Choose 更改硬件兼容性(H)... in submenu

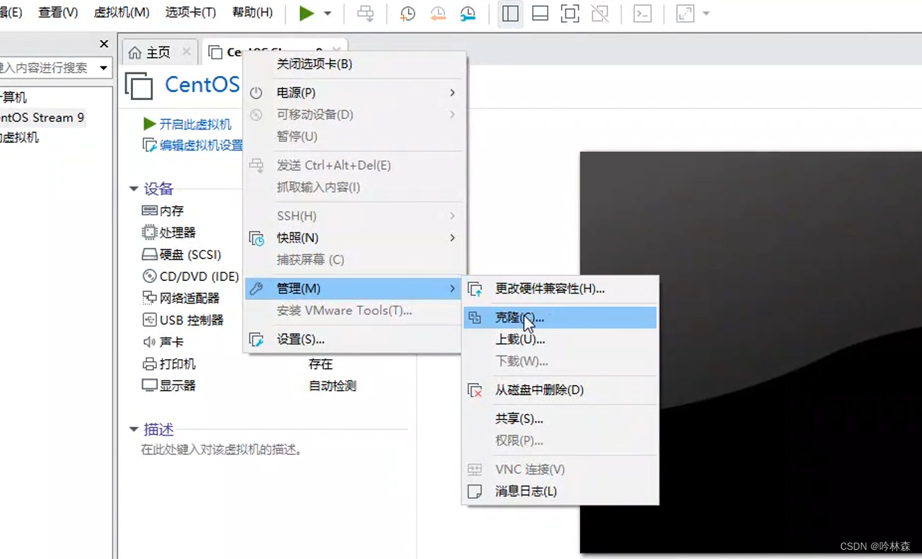coord(560,289)
